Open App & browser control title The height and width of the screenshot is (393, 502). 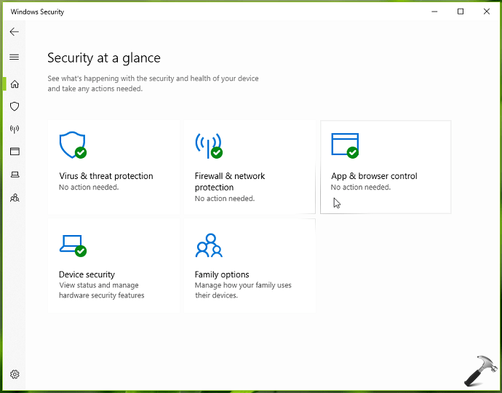374,176
